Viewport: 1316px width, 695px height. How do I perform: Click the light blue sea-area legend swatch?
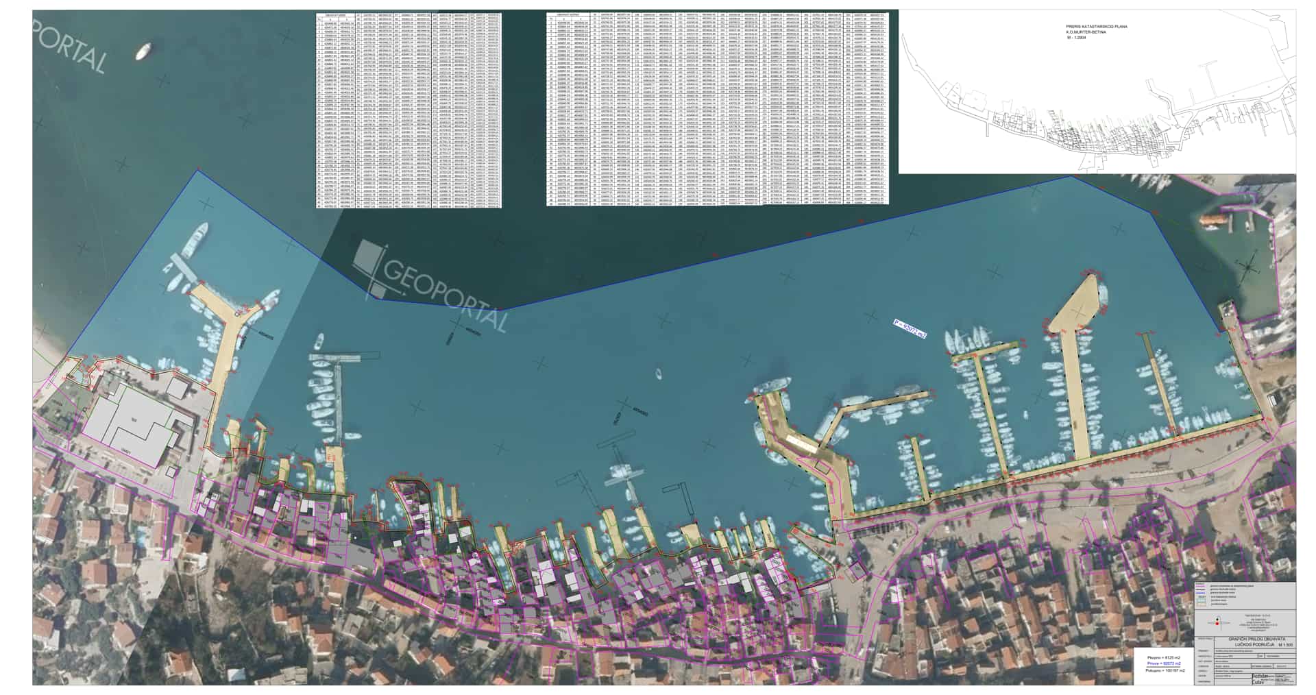point(1201,600)
